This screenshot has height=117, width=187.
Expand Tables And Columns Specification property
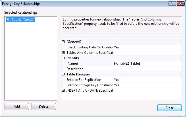(x=63, y=53)
